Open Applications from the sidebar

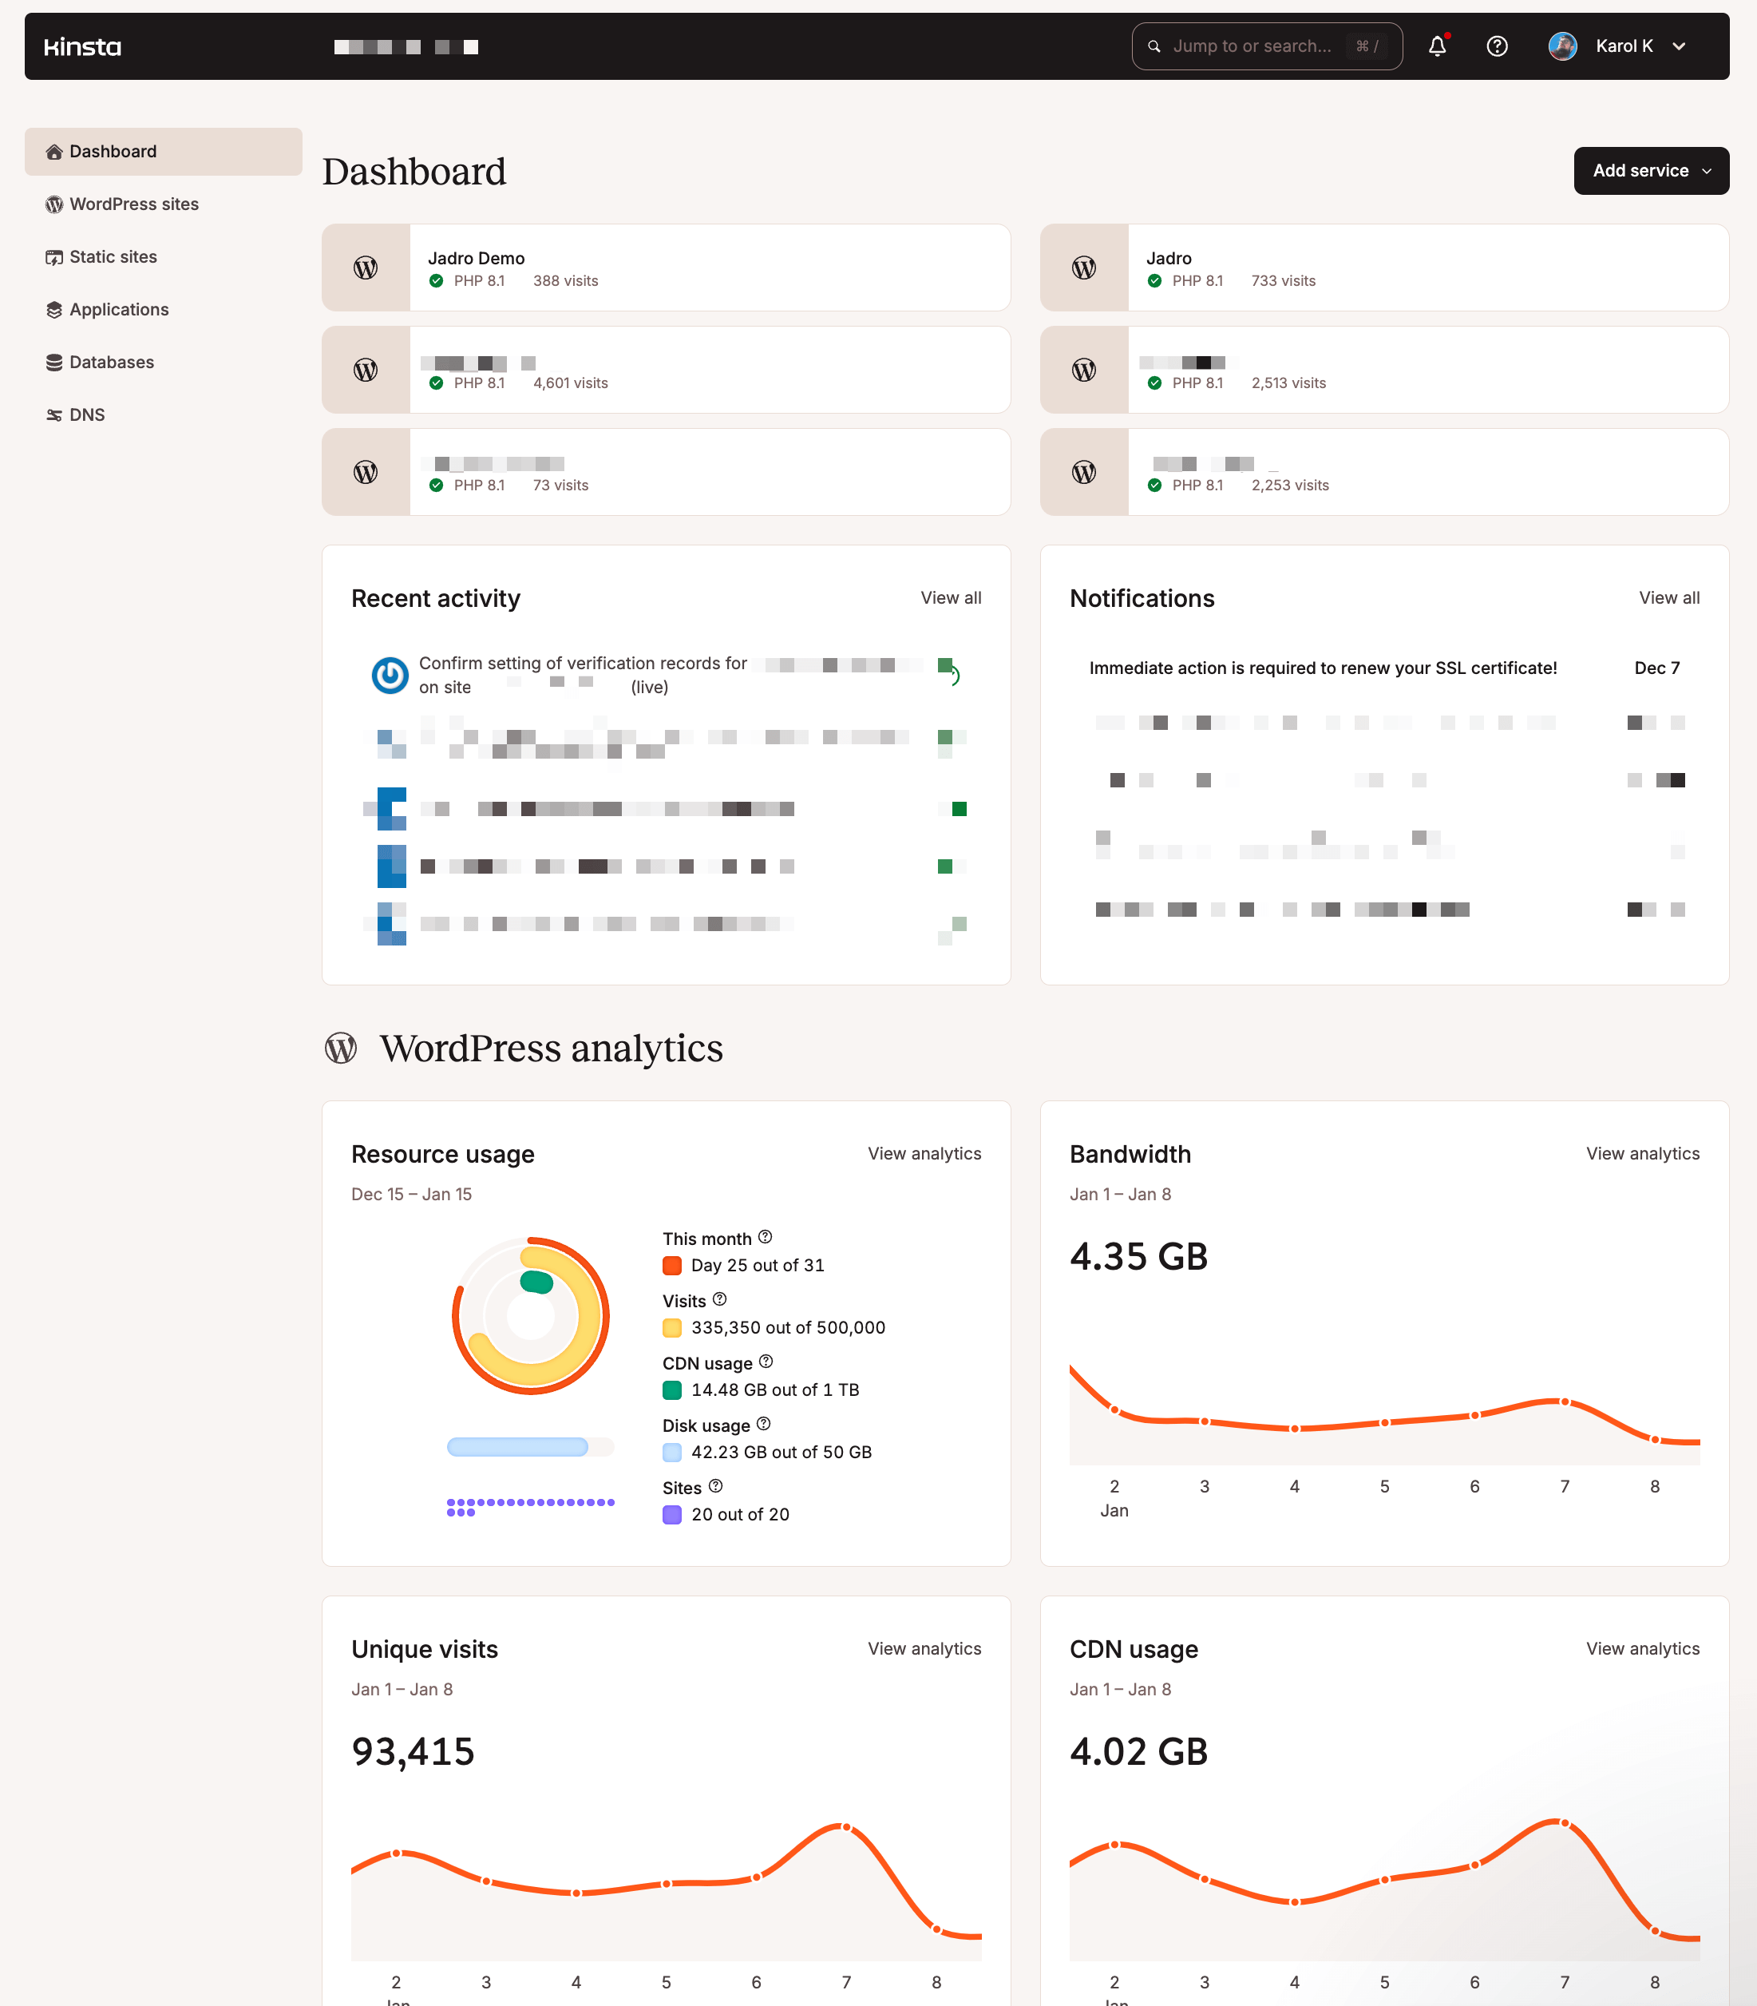point(119,310)
